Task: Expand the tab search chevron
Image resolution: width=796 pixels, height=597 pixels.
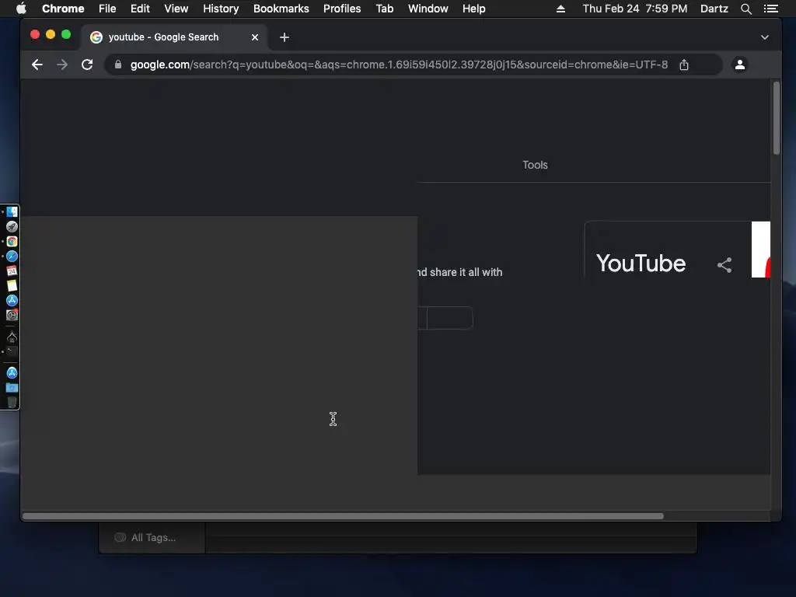Action: pos(765,37)
